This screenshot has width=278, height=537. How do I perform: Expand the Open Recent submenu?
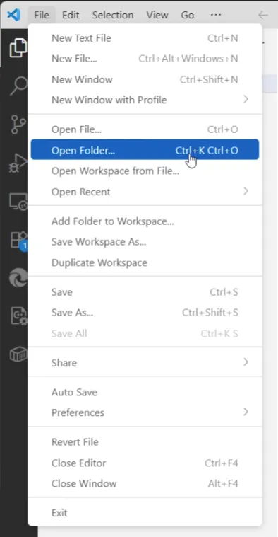[145, 192]
